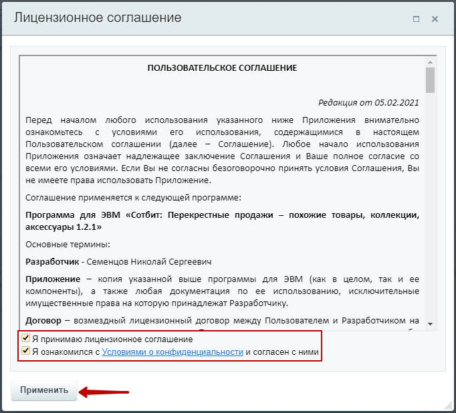Click the "Разработчик" term line
Viewport: 456px width, 413px height.
coord(118,262)
